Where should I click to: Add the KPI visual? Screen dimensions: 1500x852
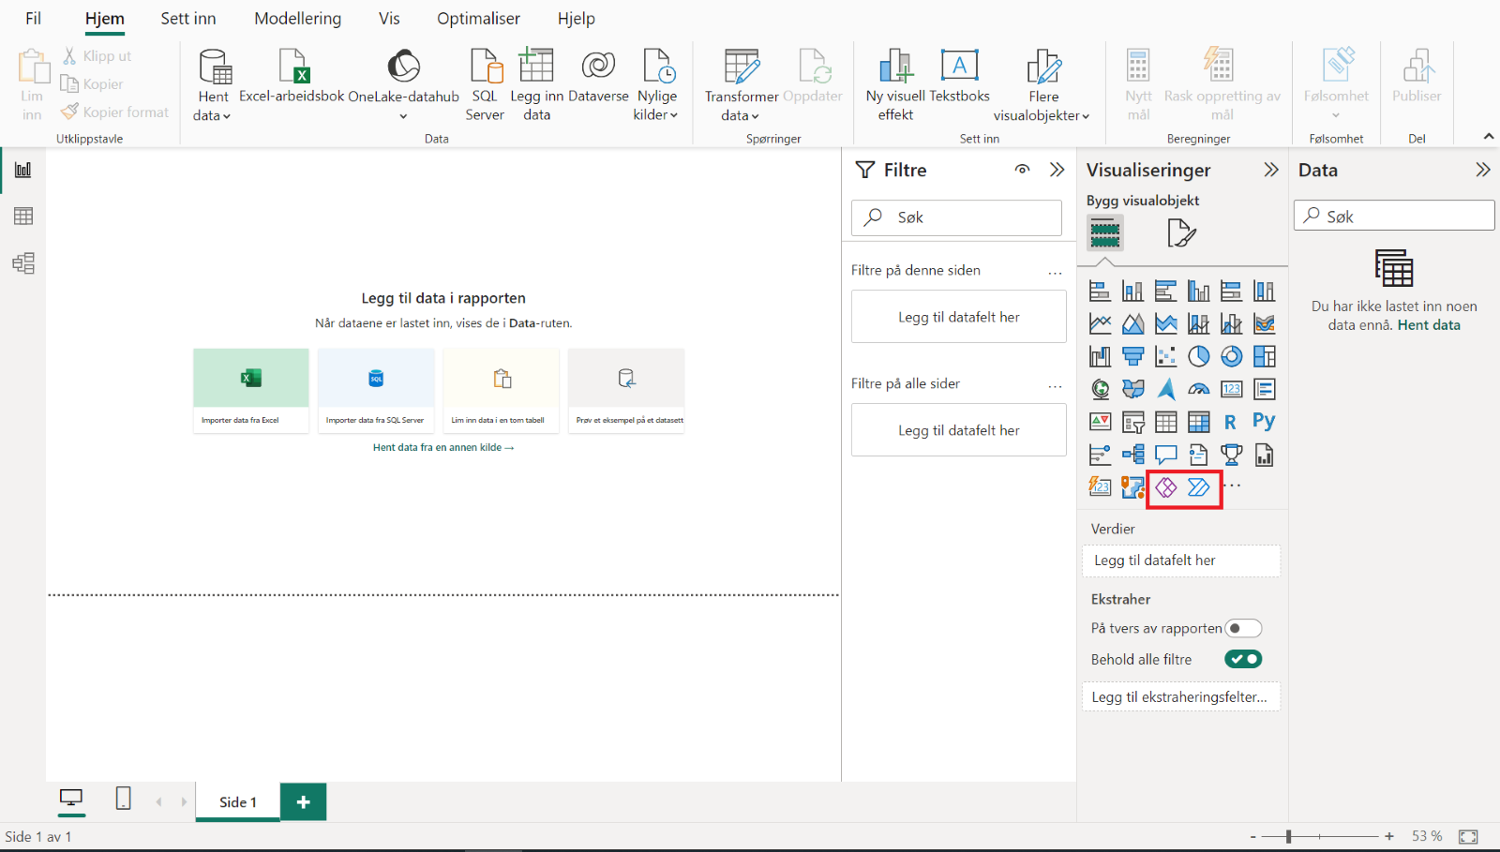click(x=1100, y=422)
